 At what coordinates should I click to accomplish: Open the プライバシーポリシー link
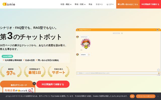tap(146, 96)
